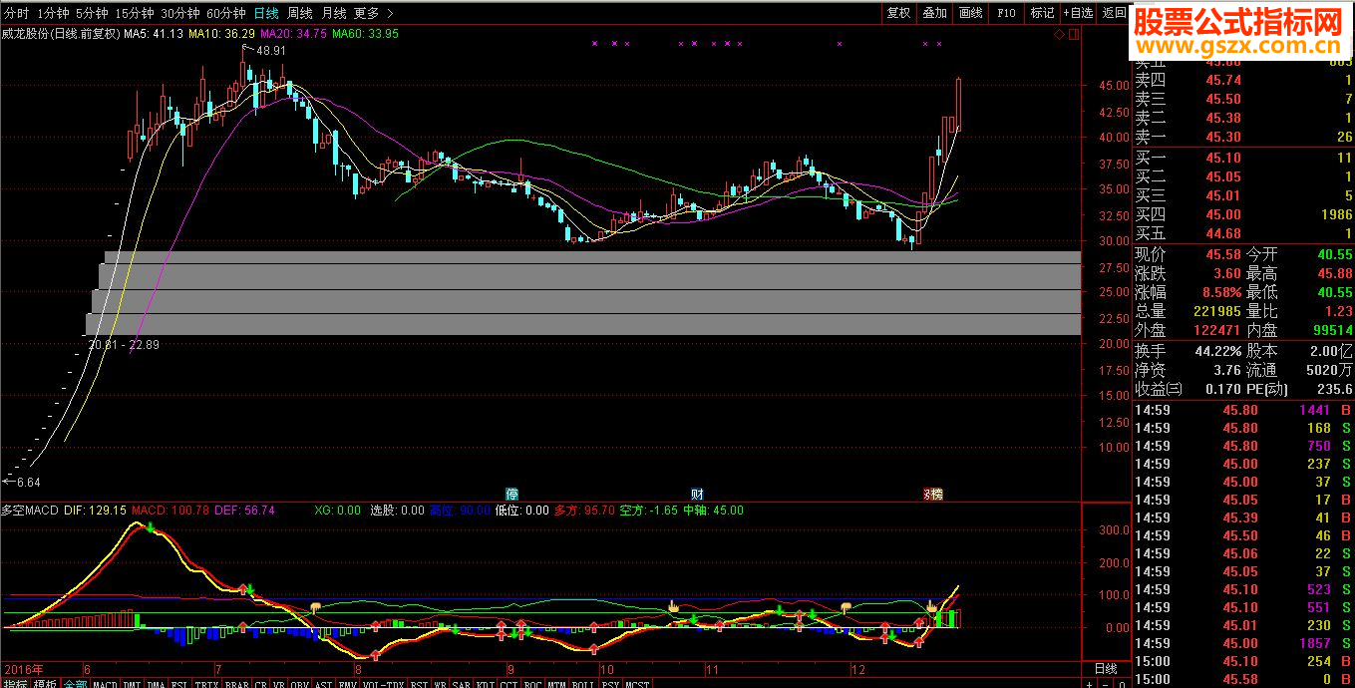Select the MACD indicator tab
Screen dimensions: 1355x688
coord(106,682)
